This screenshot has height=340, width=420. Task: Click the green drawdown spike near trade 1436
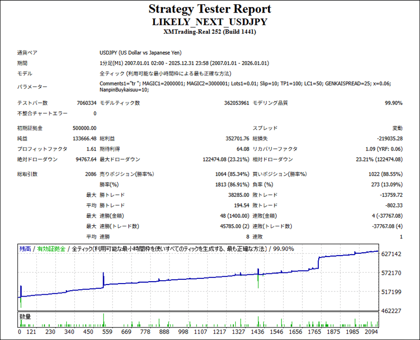[258, 281]
